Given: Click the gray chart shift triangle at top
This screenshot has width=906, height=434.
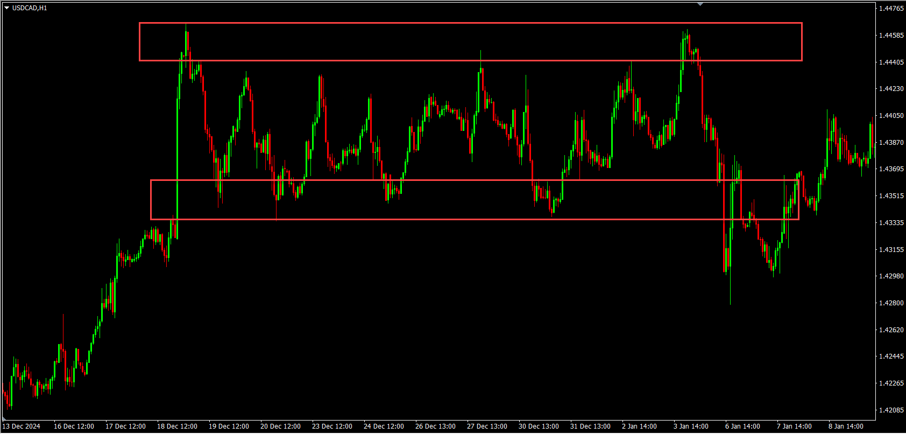Looking at the screenshot, I should (x=700, y=4).
